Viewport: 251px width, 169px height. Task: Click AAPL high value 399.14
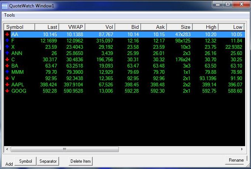point(209,84)
